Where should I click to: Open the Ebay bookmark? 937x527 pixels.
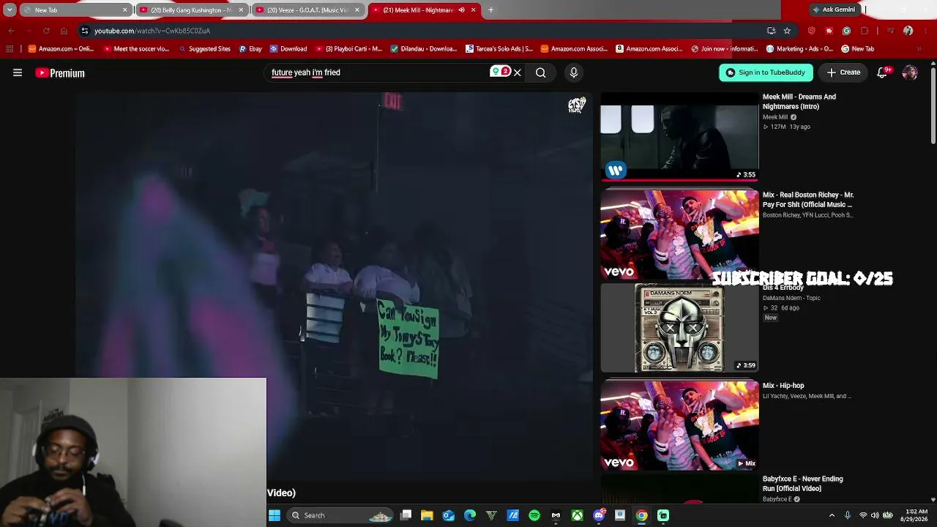[x=250, y=49]
